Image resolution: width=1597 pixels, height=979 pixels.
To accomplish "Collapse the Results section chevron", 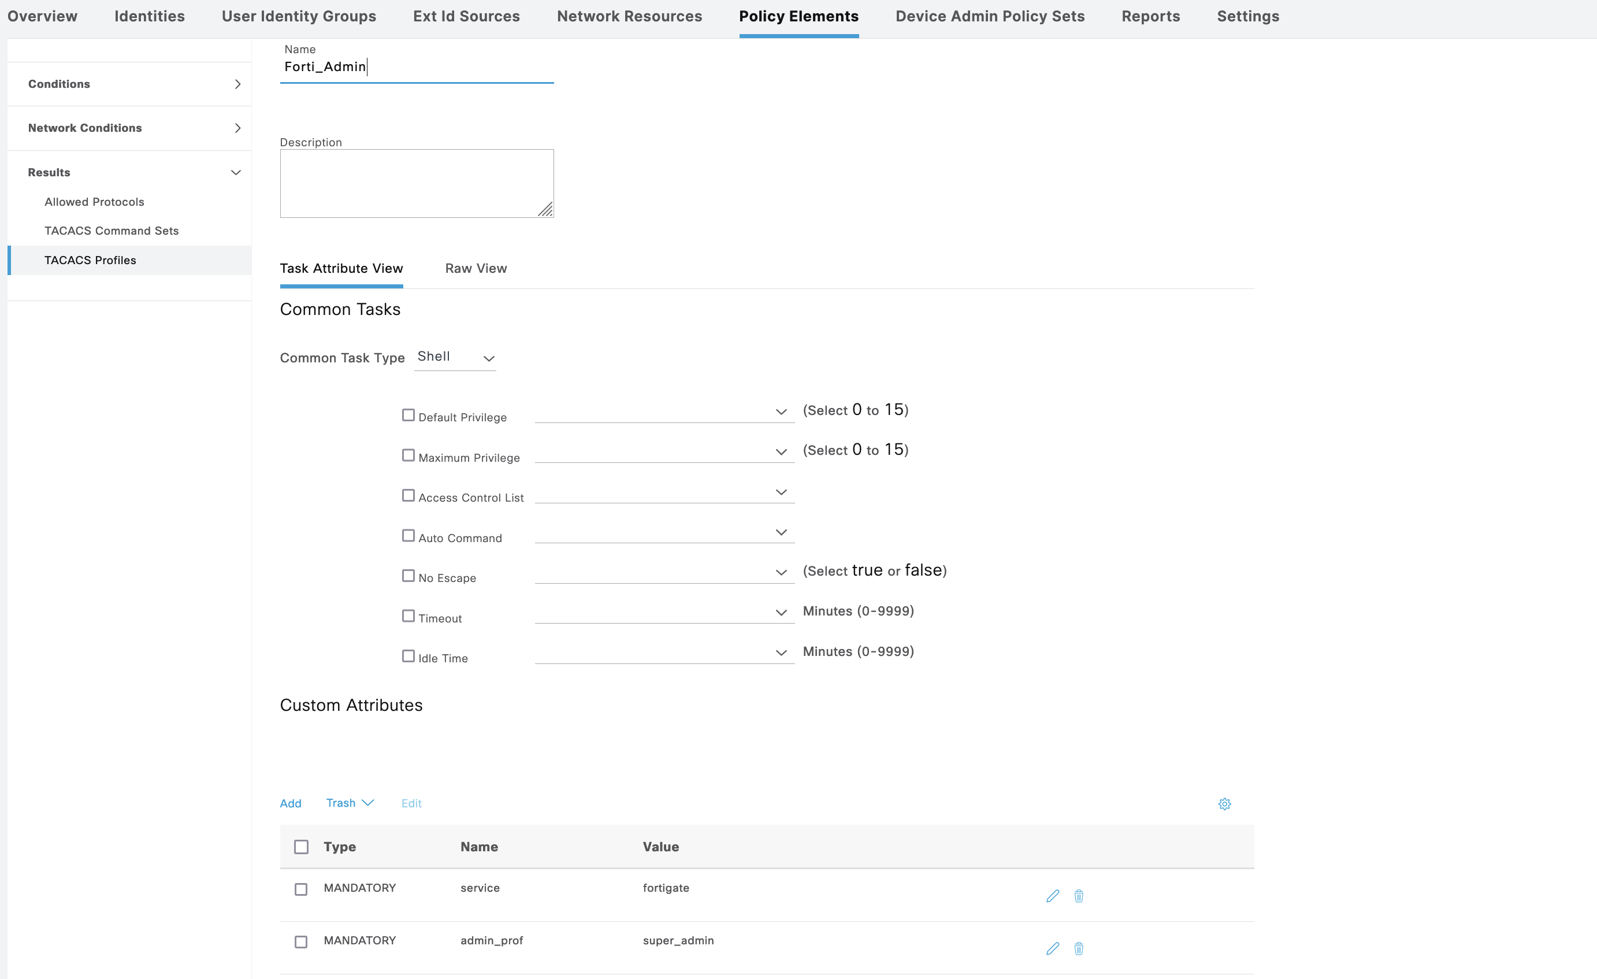I will tap(236, 172).
